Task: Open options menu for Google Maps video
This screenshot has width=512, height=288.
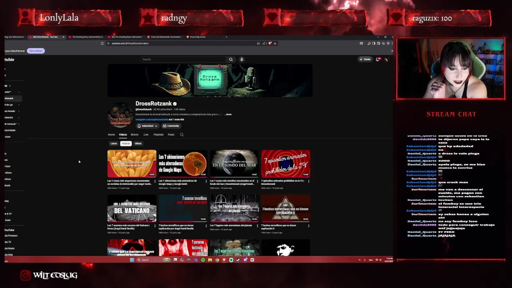Action: [x=206, y=181]
